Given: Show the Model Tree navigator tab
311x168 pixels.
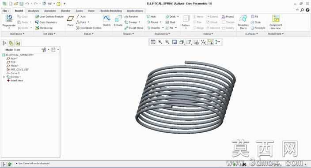Looking at the screenshot, I should pyautogui.click(x=4, y=43).
